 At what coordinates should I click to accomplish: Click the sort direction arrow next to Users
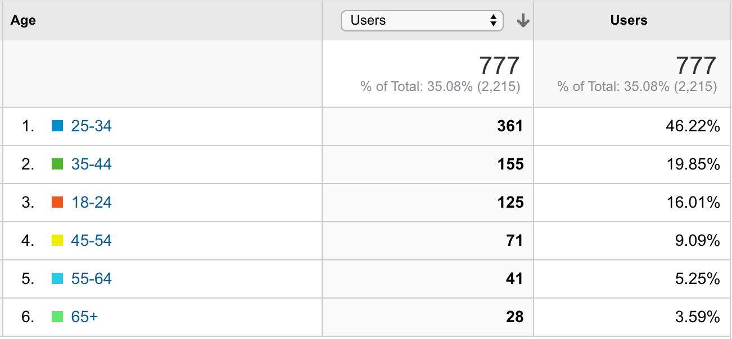[x=523, y=20]
